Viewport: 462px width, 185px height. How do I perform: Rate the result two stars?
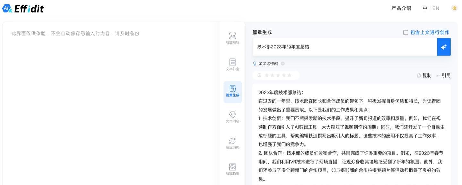(x=272, y=75)
